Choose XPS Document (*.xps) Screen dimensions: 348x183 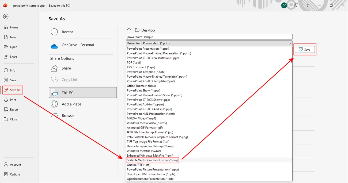pos(209,67)
